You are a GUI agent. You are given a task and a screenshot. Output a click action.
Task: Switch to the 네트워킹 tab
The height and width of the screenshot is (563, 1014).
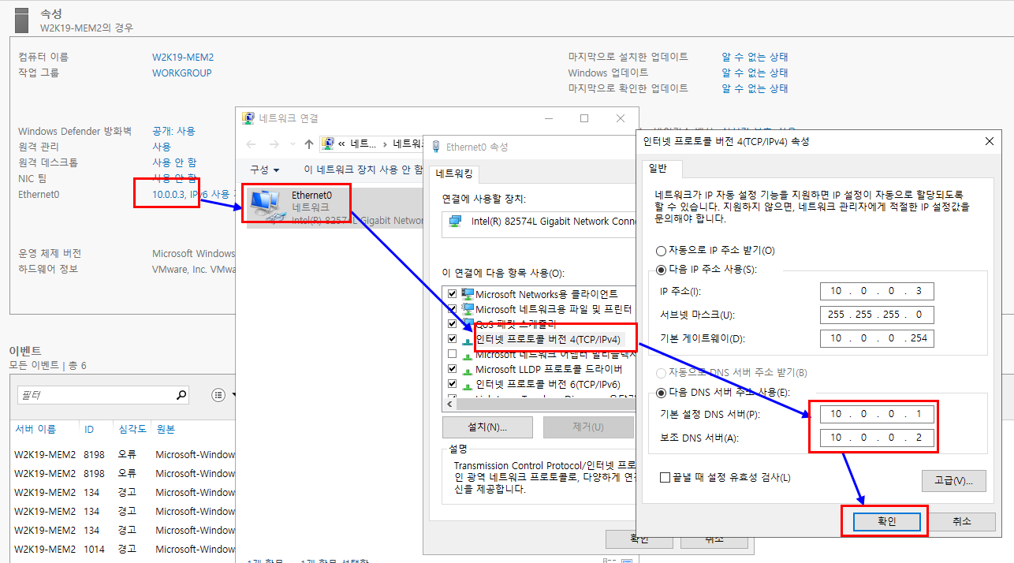click(453, 174)
